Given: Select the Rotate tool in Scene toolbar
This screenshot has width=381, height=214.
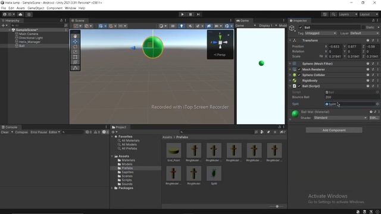Looking at the screenshot, I should click(75, 46).
